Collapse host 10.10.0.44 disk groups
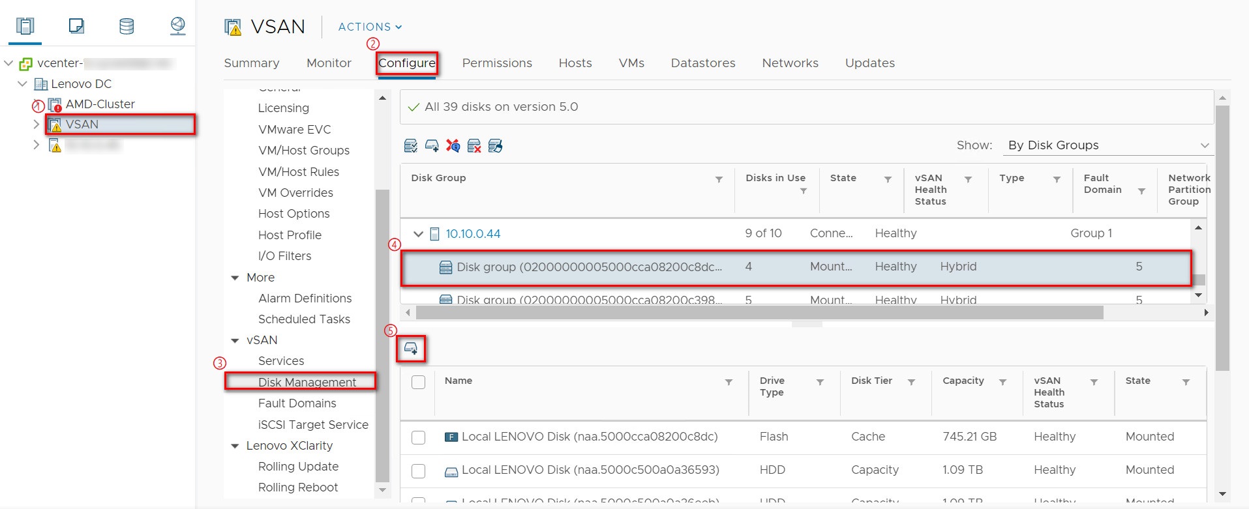Screen dimensions: 1249x509 coord(418,234)
